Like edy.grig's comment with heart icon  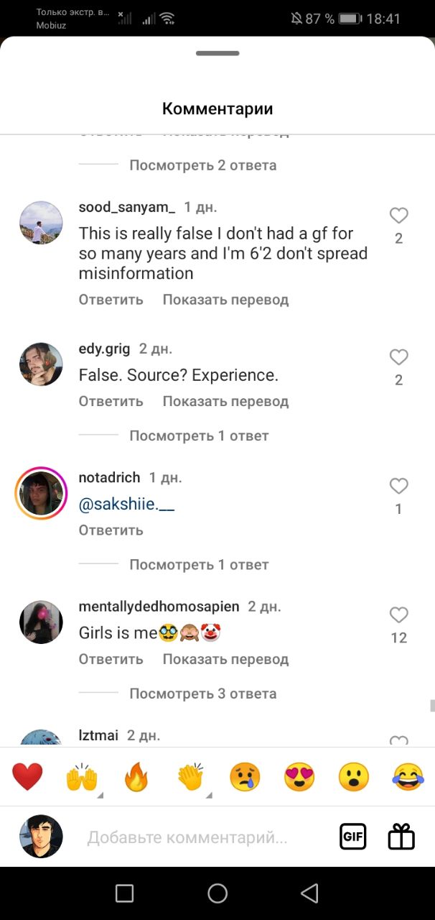pos(398,357)
